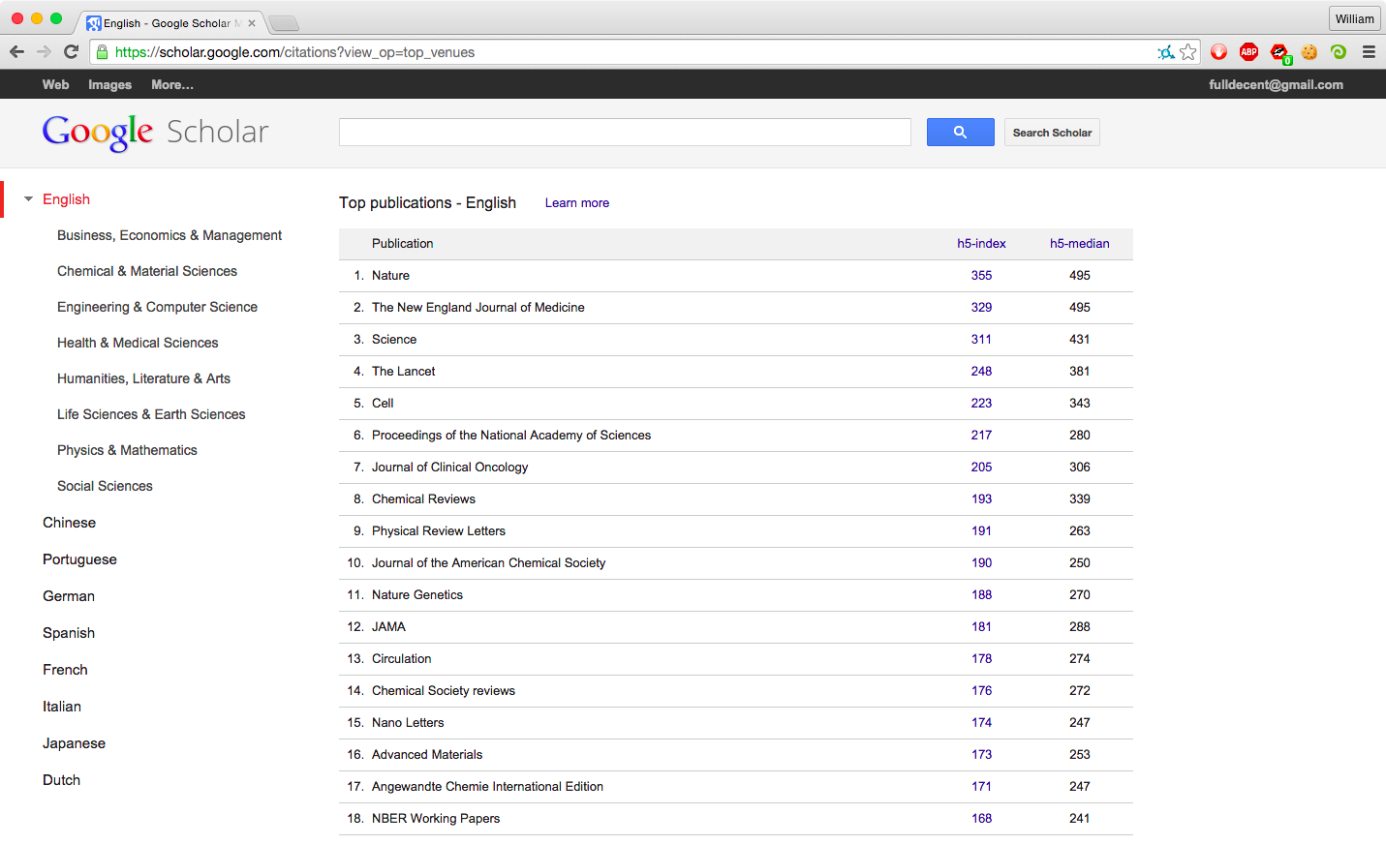Screen dimensions: 1386x845
Task: Open Physics & Mathematics subcategory
Action: pyautogui.click(x=127, y=450)
